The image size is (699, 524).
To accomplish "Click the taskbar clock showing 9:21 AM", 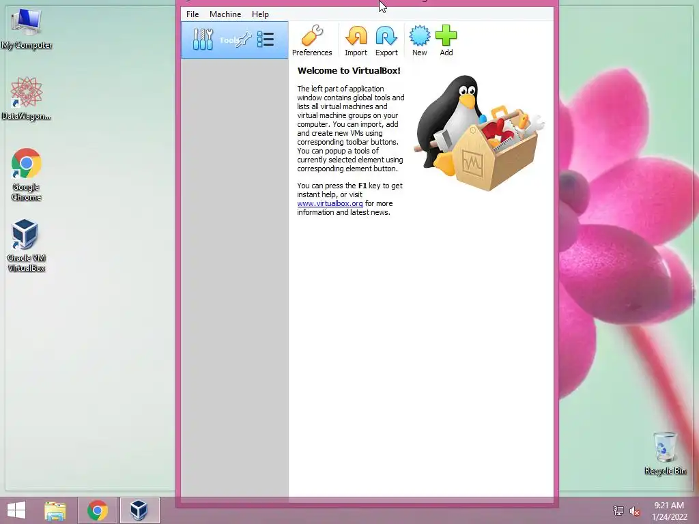I will pos(669,511).
